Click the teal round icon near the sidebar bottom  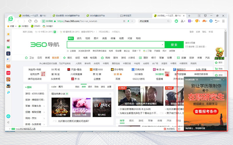[8, 116]
